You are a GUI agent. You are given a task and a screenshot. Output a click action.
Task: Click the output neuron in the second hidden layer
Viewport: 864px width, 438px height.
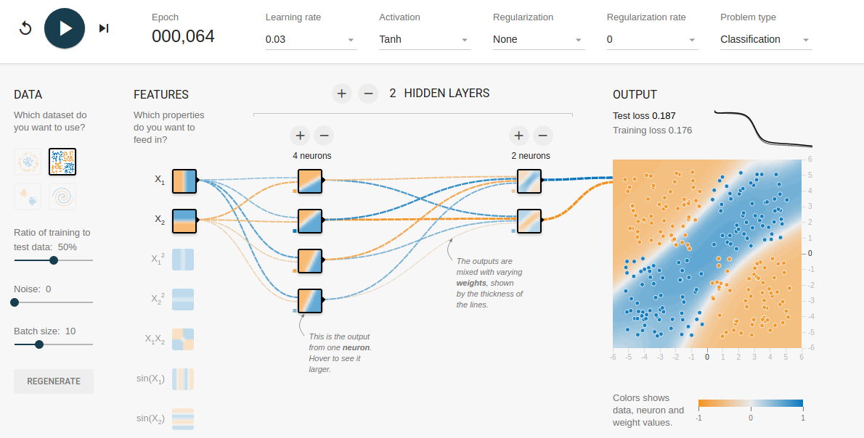(529, 181)
